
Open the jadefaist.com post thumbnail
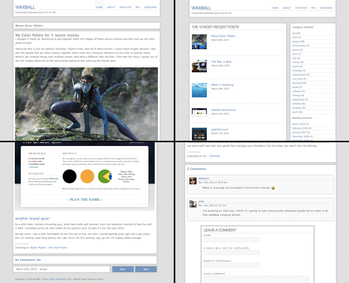click(199, 134)
